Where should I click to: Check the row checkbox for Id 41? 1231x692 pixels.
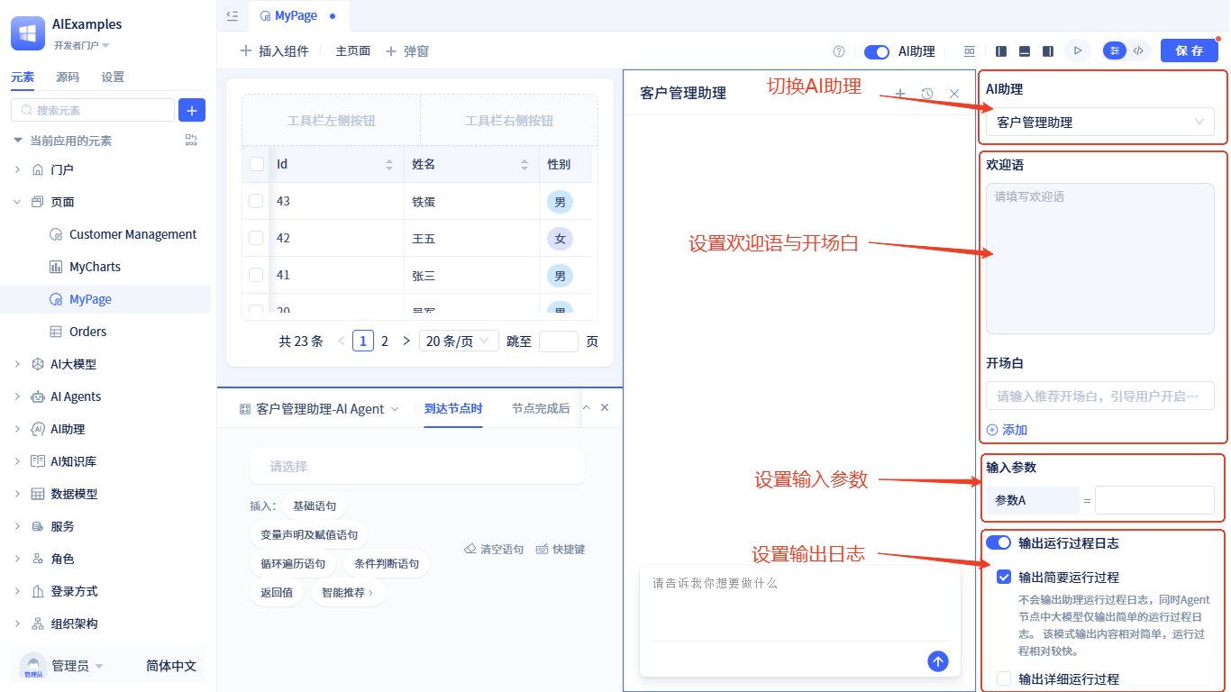point(256,275)
